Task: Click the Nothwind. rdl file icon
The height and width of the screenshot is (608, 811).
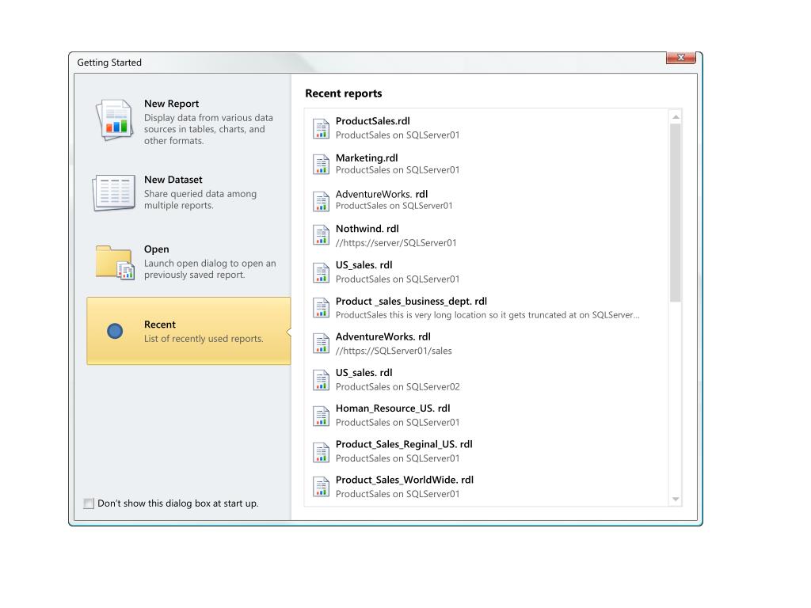Action: [x=322, y=235]
